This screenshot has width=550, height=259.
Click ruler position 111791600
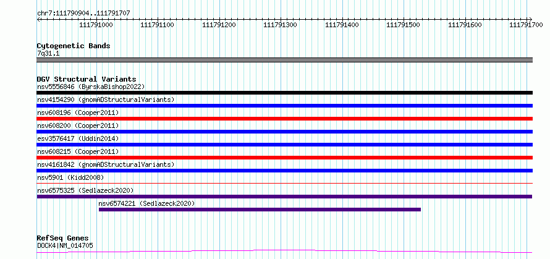[x=465, y=25]
